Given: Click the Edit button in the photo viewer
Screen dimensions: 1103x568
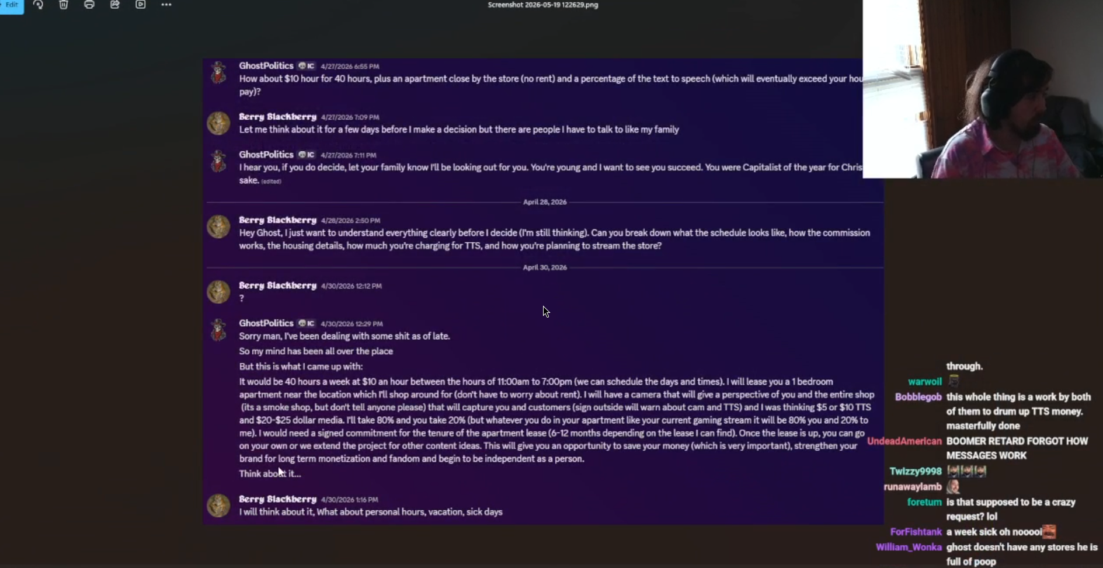Looking at the screenshot, I should [x=12, y=6].
